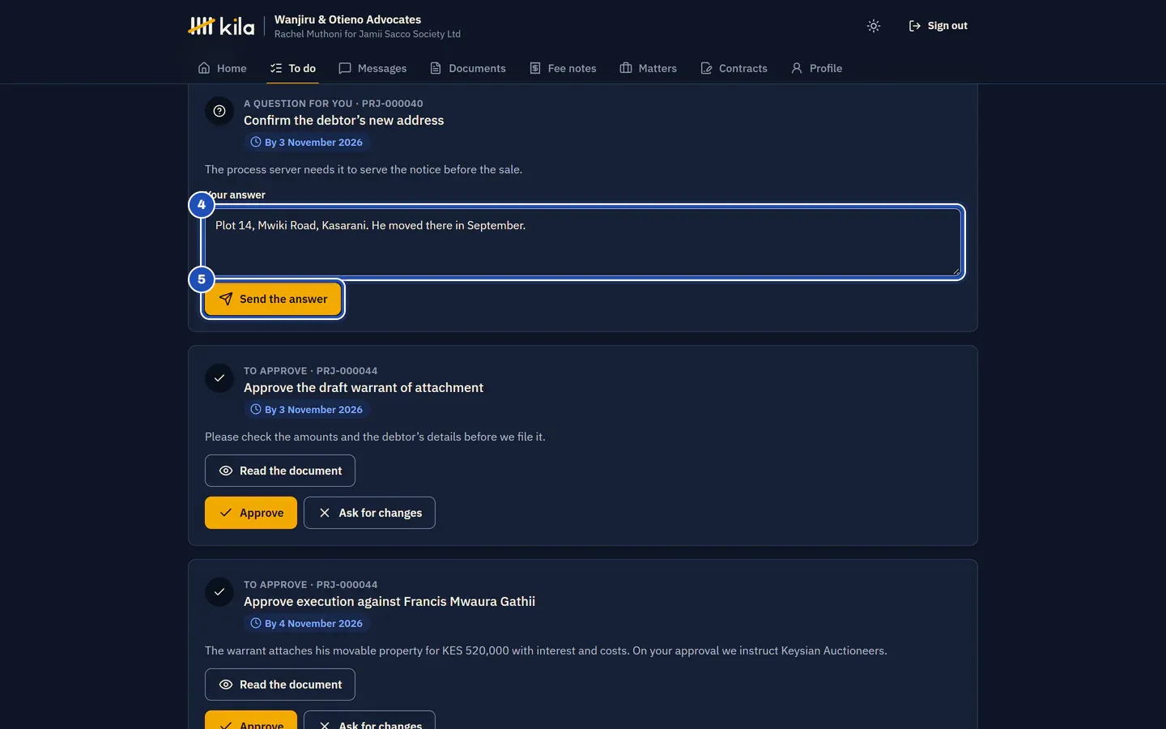Viewport: 1166px width, 729px height.
Task: Click Rachel Muthoni for Jamii Sacco Society Ltd
Action: tap(368, 34)
